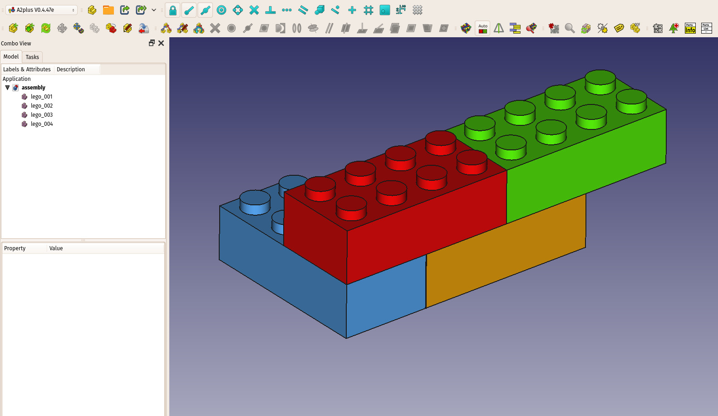718x416 pixels.
Task: Click the cyan hash grid icon
Action: (369, 10)
